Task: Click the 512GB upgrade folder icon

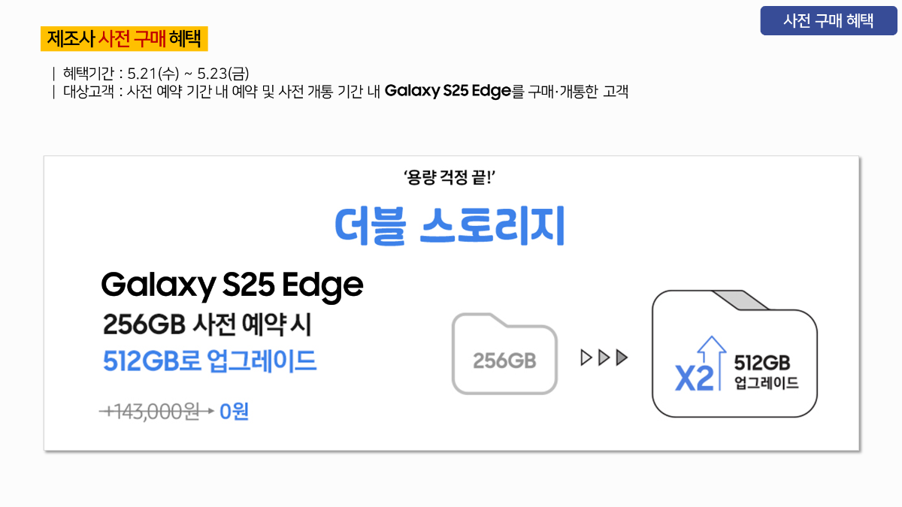Action: [x=734, y=353]
